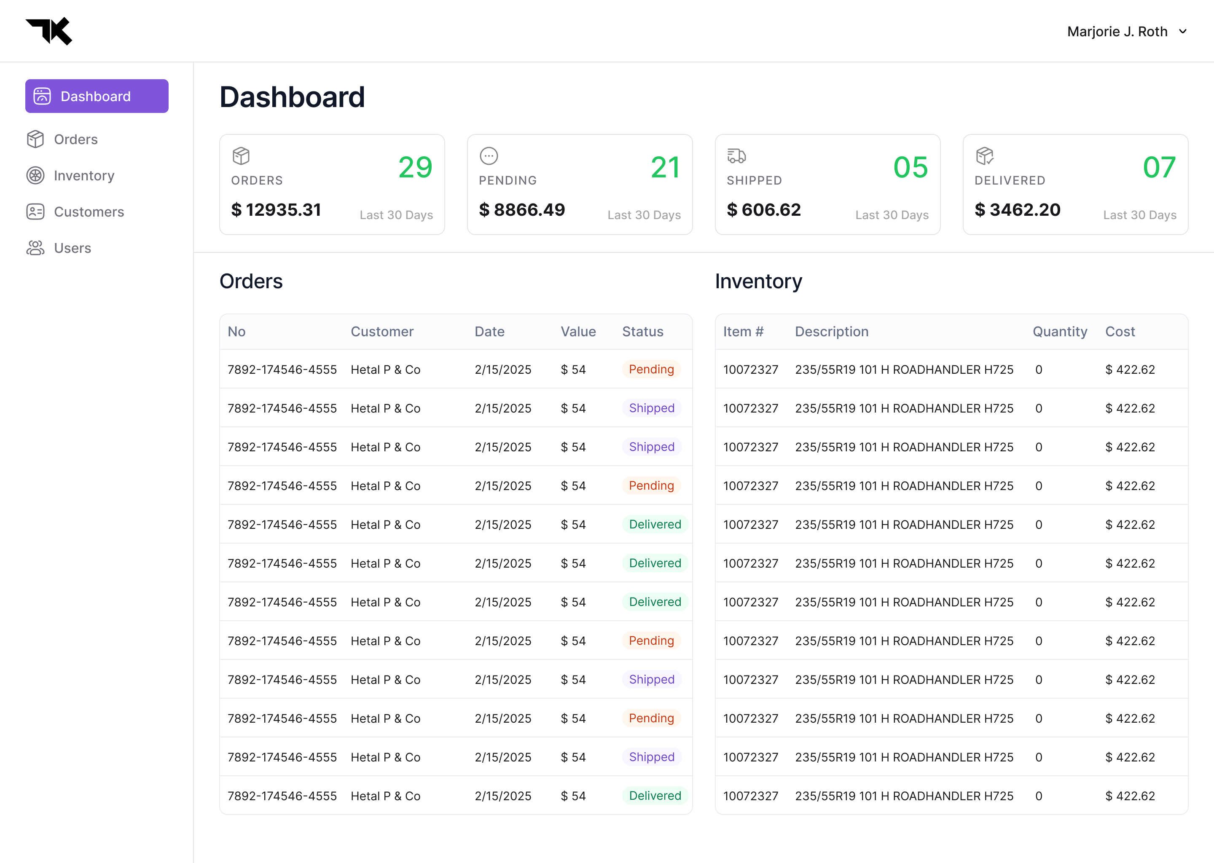Viewport: 1214px width, 863px height.
Task: Click the Pending card ellipsis icon
Action: pos(489,155)
